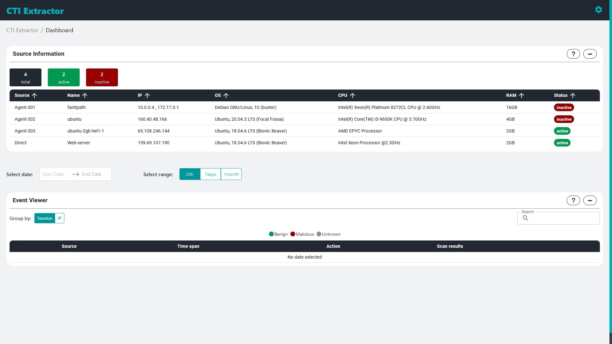Group events by Session

pos(45,218)
